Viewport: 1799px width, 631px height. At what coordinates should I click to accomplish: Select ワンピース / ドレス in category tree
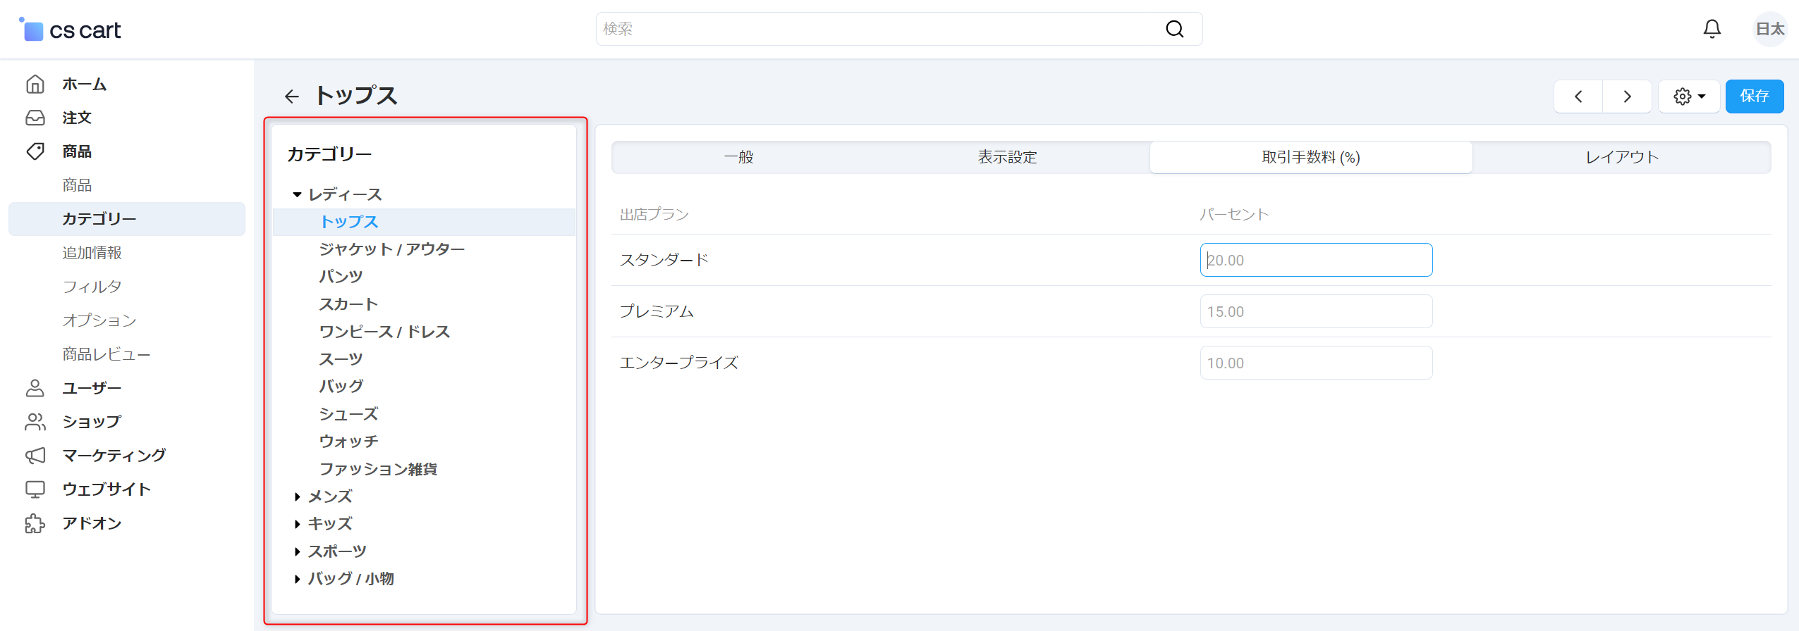coord(384,332)
